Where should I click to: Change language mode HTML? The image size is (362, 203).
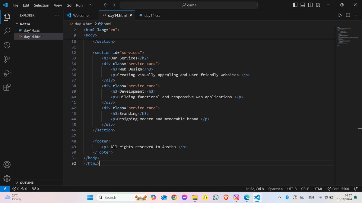click(x=318, y=189)
